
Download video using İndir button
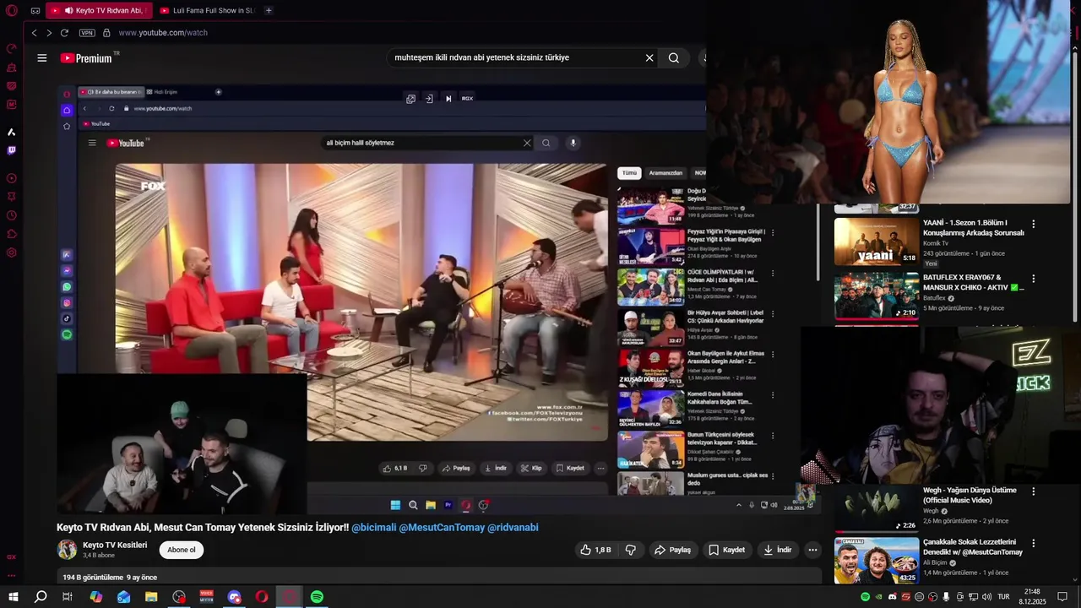click(777, 550)
